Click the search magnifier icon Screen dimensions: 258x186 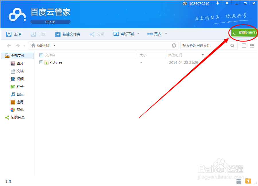tap(232, 45)
